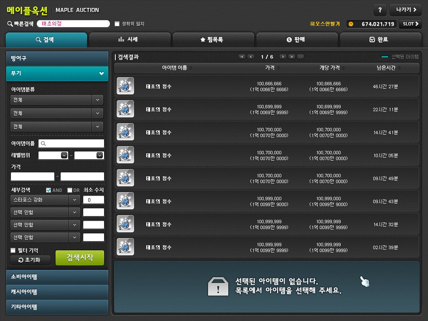Sort by 개당 가격 column
Image resolution: width=428 pixels, height=321 pixels.
[332, 68]
